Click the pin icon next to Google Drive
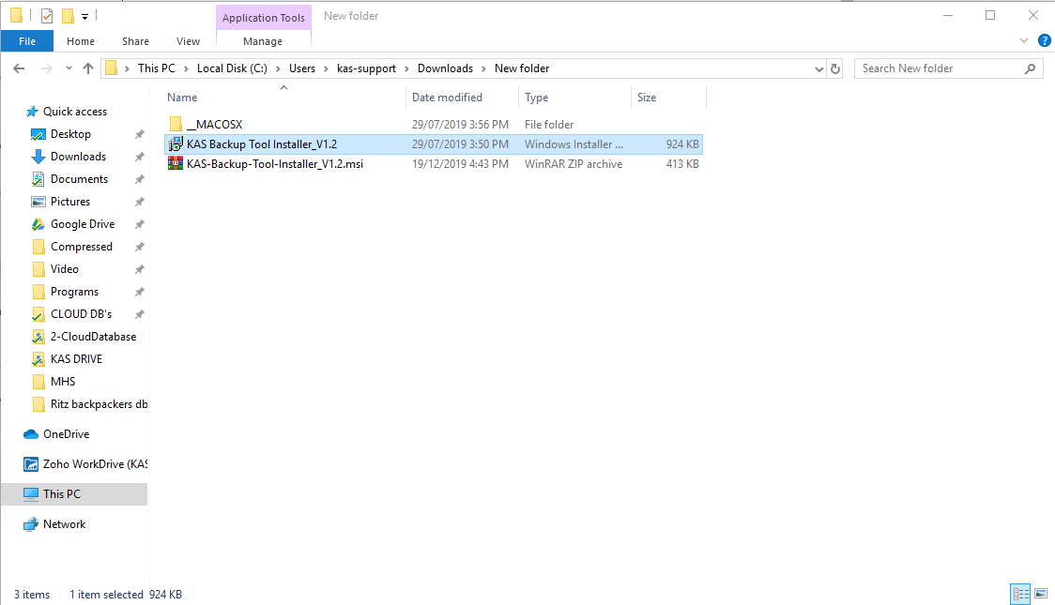This screenshot has width=1055, height=605. click(139, 224)
